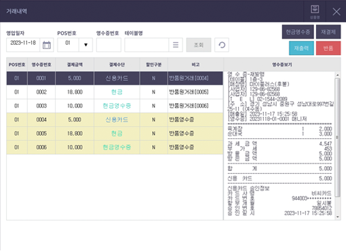The height and width of the screenshot is (251, 346).
Task: Click the 조회 search button
Action: pyautogui.click(x=199, y=45)
